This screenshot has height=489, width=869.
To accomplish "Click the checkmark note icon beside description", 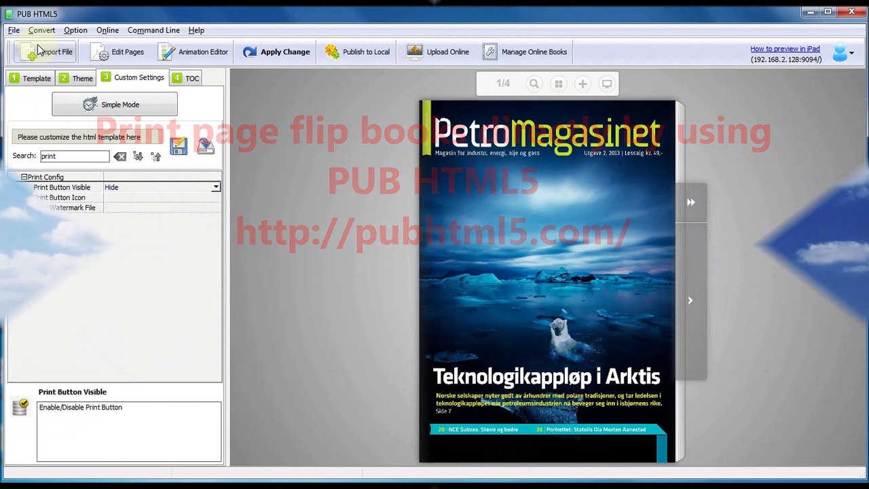I will pyautogui.click(x=20, y=407).
